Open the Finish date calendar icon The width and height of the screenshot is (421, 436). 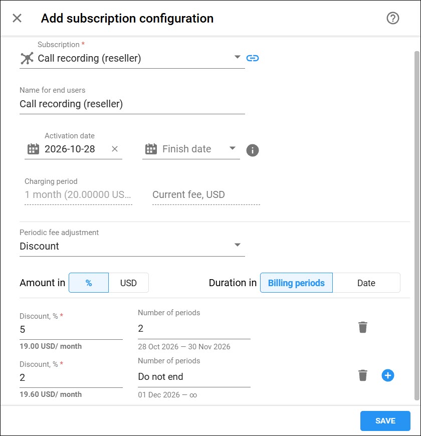[x=151, y=149]
